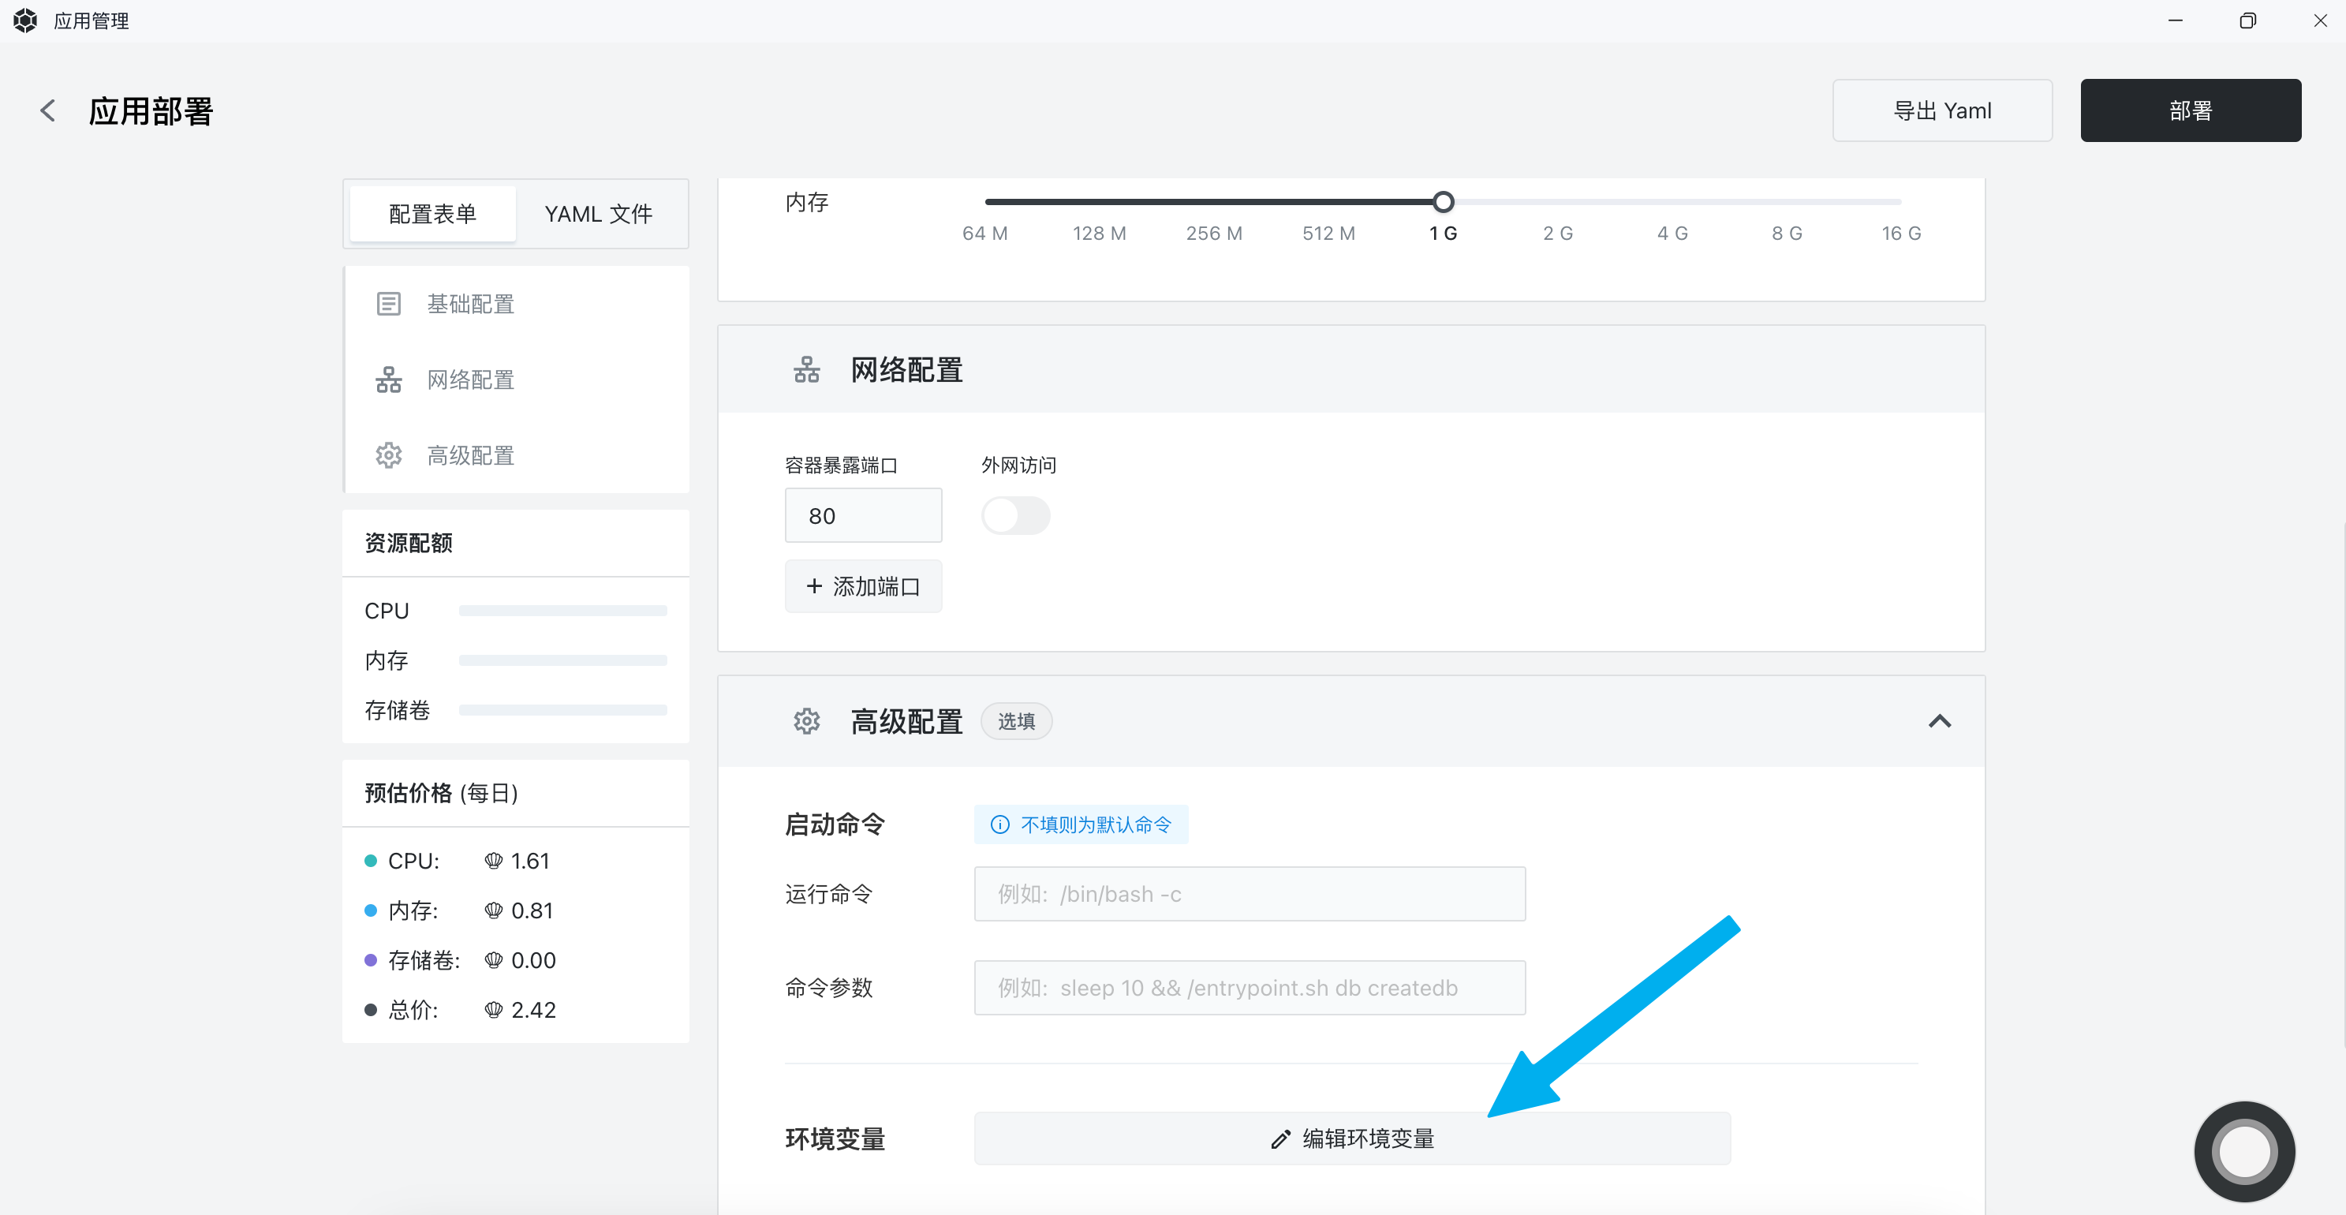Click the network icon beside 网络配置 heading
The width and height of the screenshot is (2346, 1215).
(806, 370)
